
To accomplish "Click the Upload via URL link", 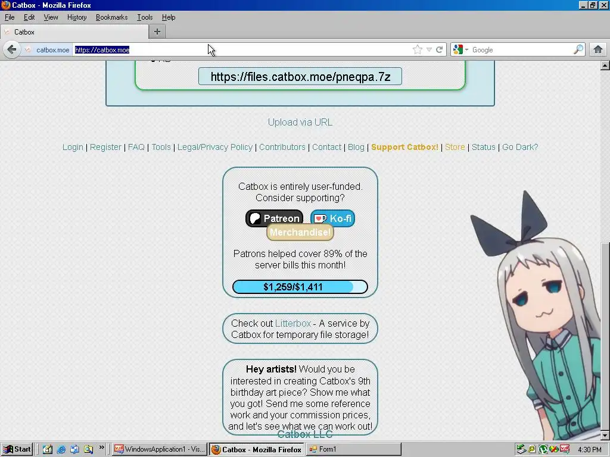I will pos(300,122).
